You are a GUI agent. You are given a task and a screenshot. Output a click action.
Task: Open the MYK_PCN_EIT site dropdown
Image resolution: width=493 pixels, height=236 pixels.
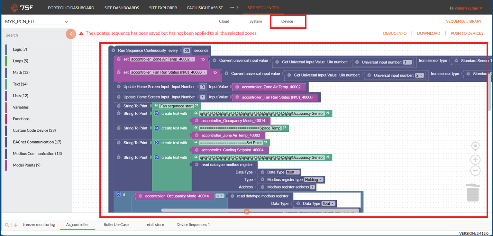point(37,22)
